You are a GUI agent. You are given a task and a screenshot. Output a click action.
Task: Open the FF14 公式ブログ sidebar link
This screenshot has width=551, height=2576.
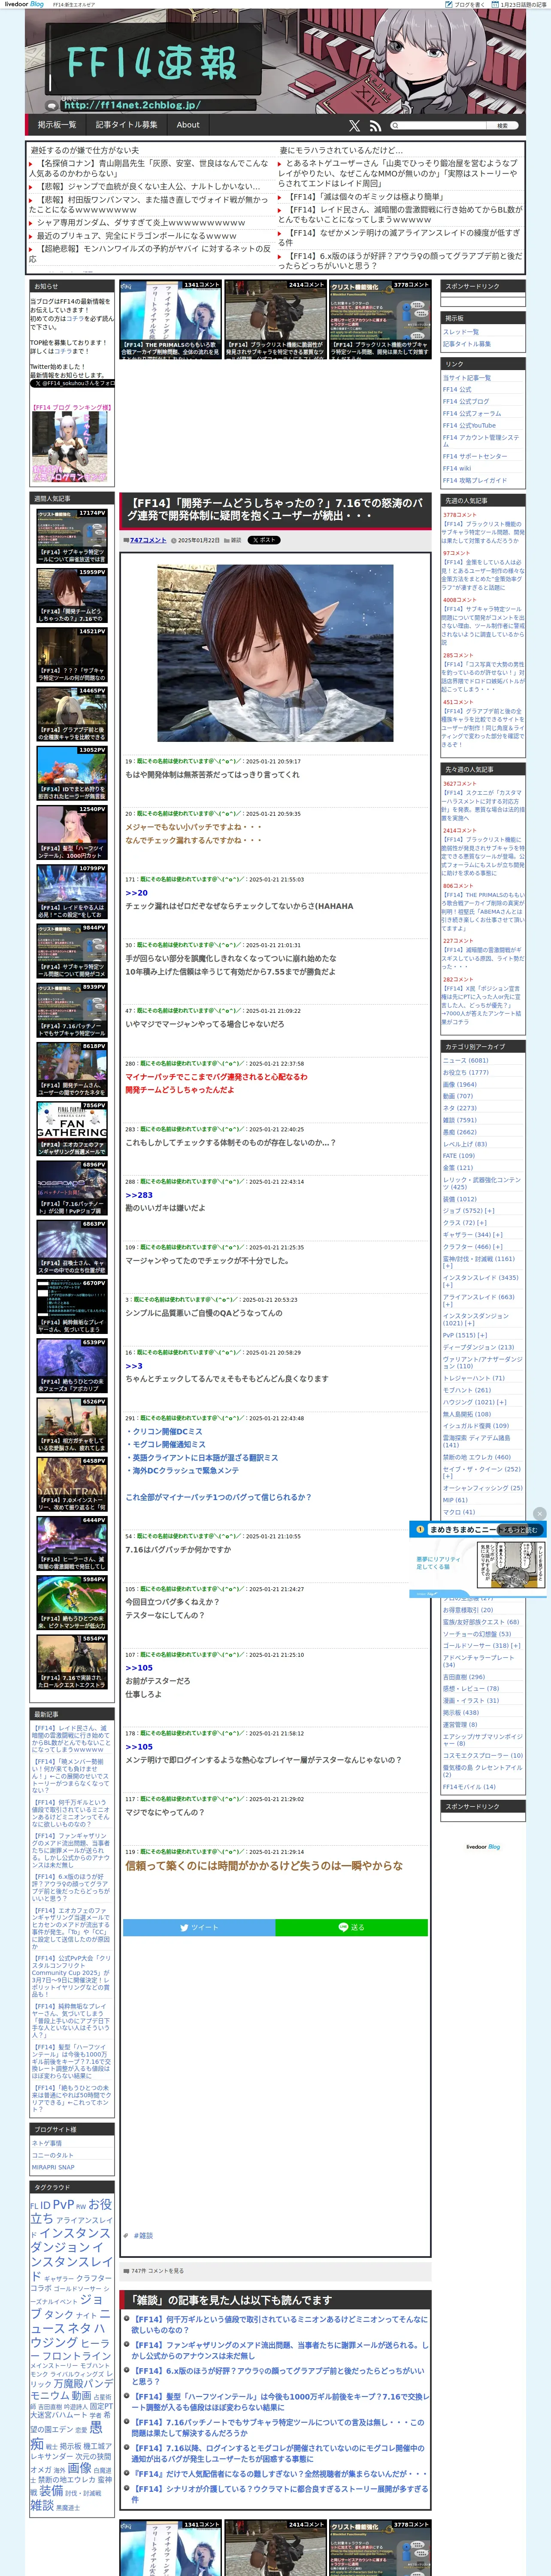click(466, 401)
